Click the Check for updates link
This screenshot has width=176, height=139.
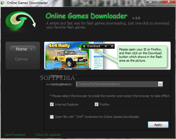[48, 135]
